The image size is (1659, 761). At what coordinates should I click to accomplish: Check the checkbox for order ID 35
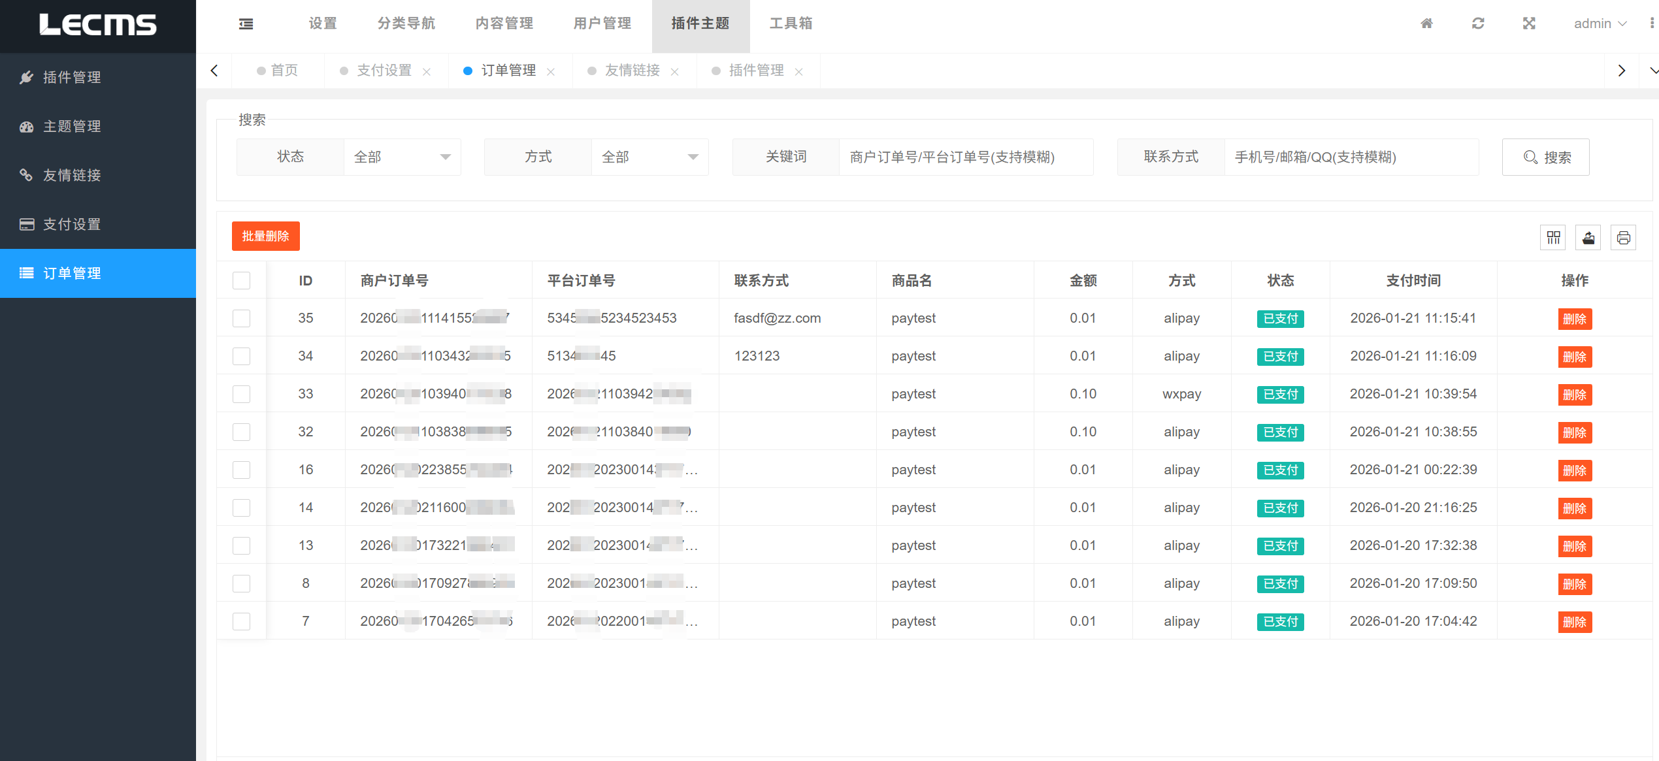click(241, 318)
